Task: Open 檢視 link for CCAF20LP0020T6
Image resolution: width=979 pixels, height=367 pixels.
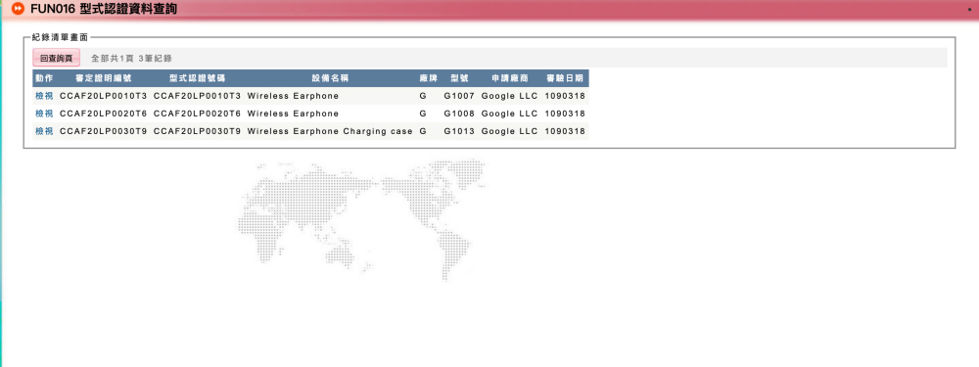Action: click(44, 114)
